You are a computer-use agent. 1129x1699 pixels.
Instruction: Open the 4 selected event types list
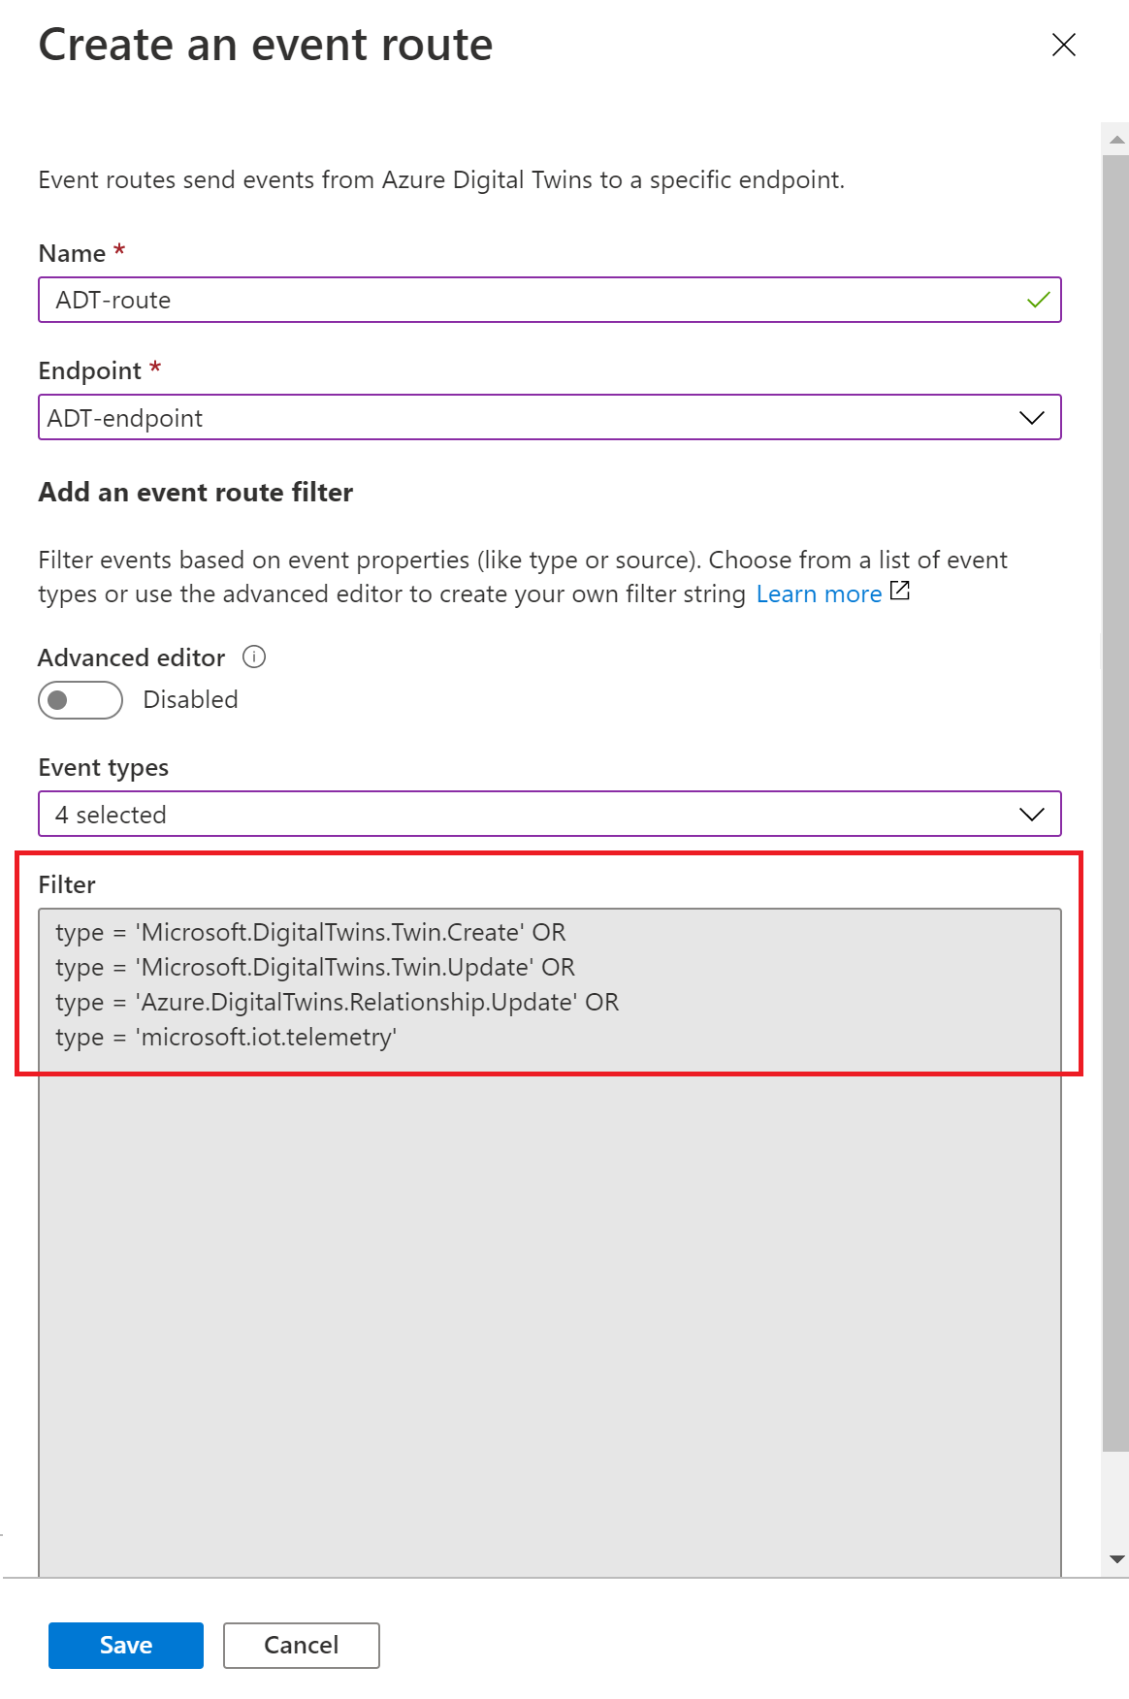pos(550,815)
